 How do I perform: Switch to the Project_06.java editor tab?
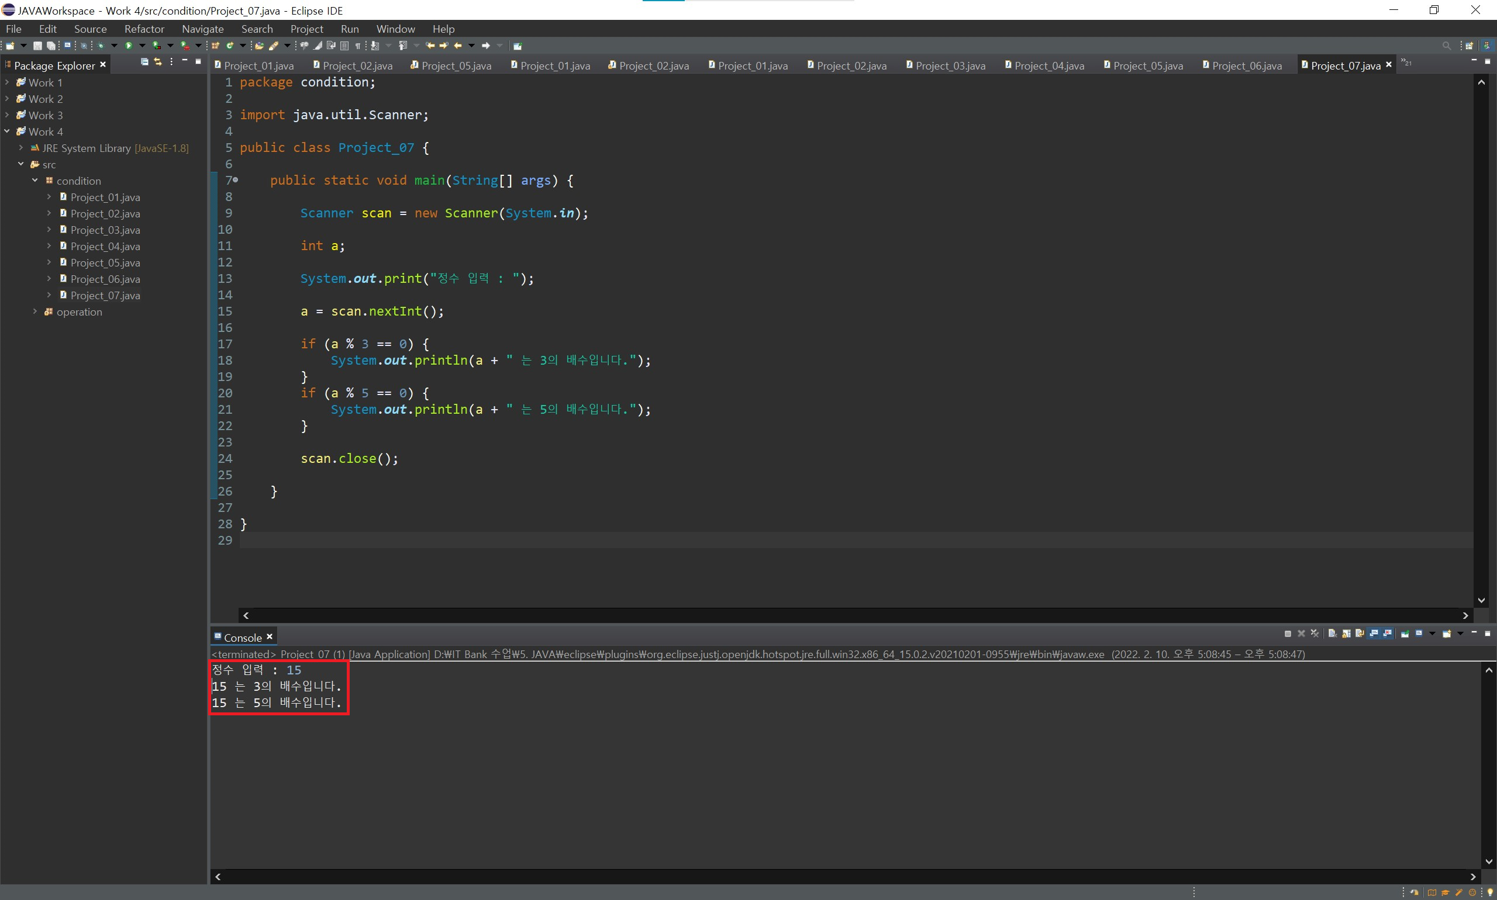click(x=1246, y=65)
